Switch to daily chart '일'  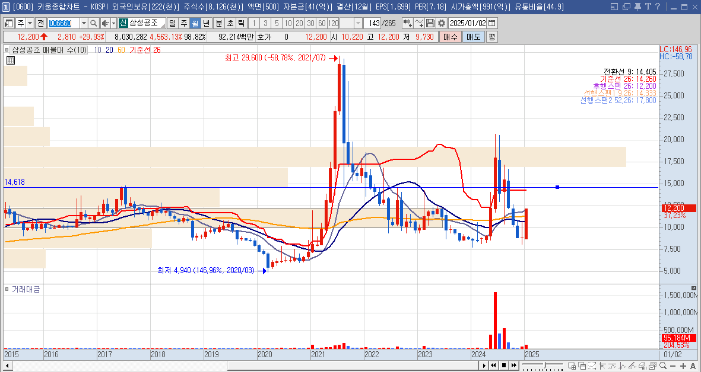[173, 23]
